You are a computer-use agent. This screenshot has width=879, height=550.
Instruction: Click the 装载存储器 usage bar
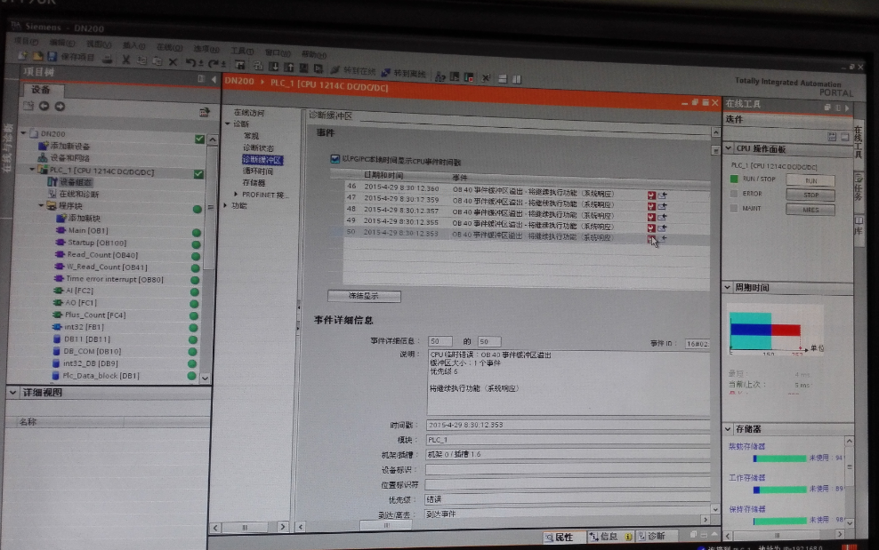tap(779, 458)
